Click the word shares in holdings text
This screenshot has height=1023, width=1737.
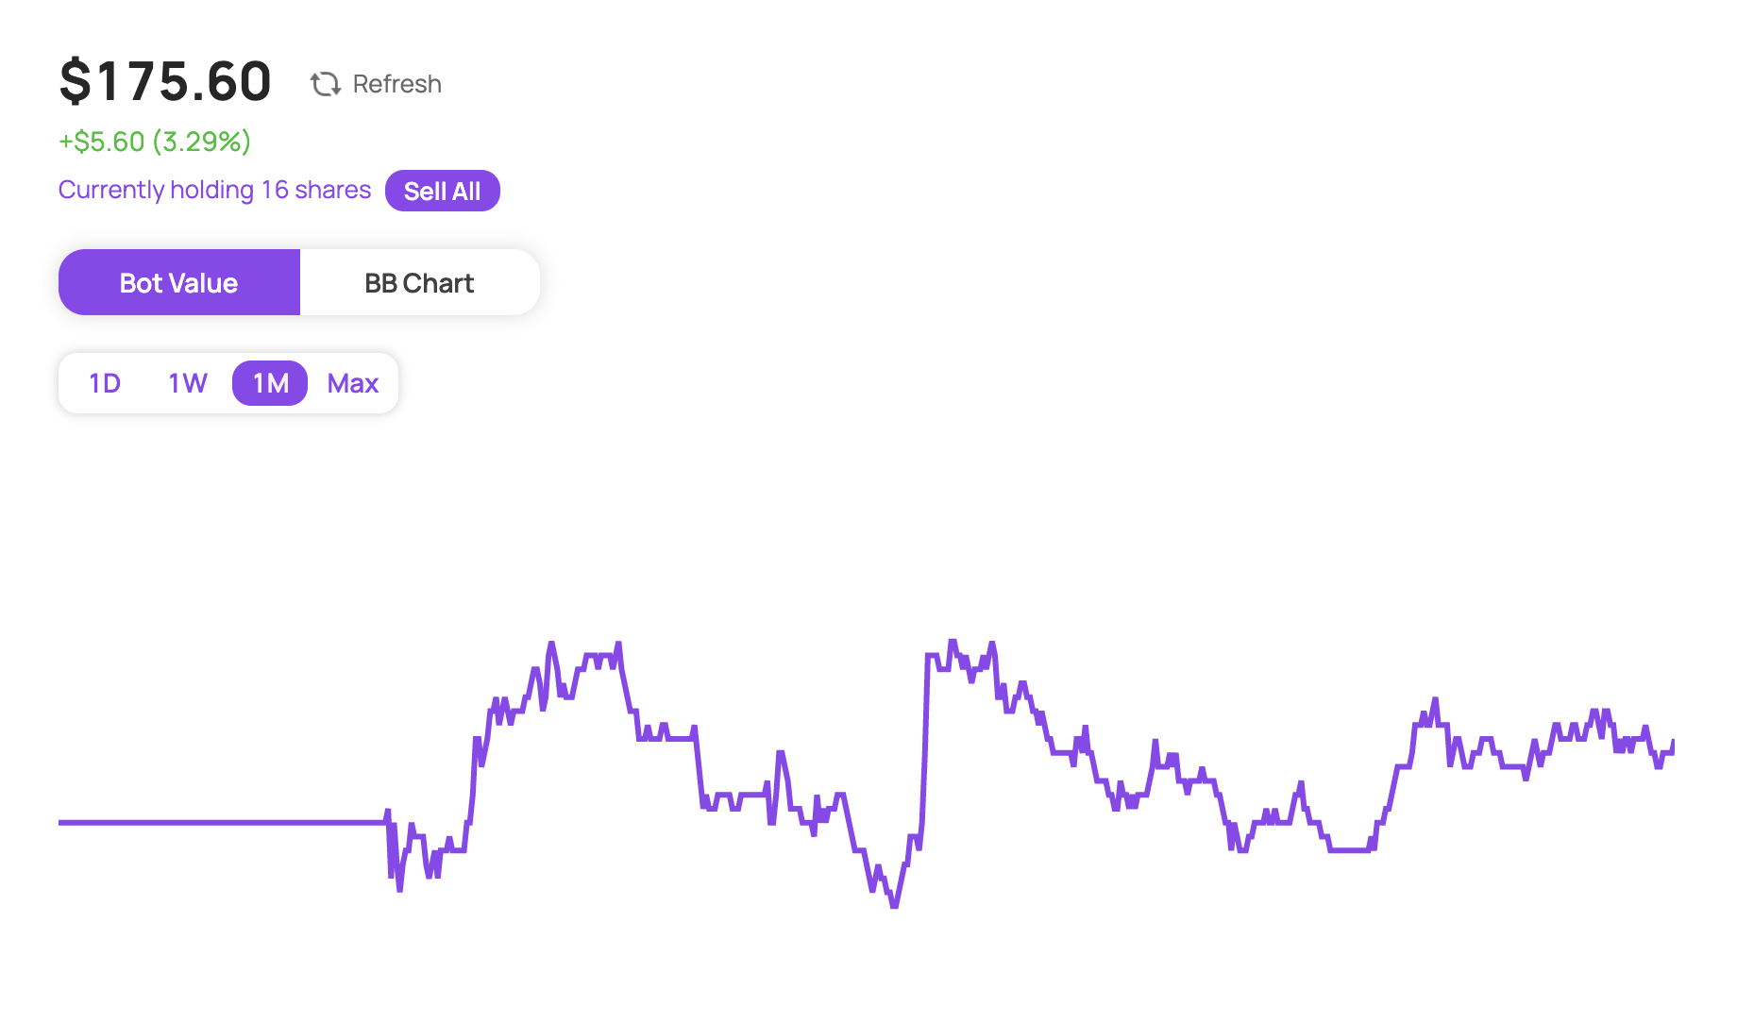(333, 190)
